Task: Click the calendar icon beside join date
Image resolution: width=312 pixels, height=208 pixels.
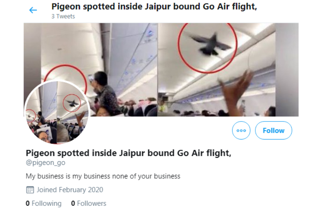Action: 30,189
